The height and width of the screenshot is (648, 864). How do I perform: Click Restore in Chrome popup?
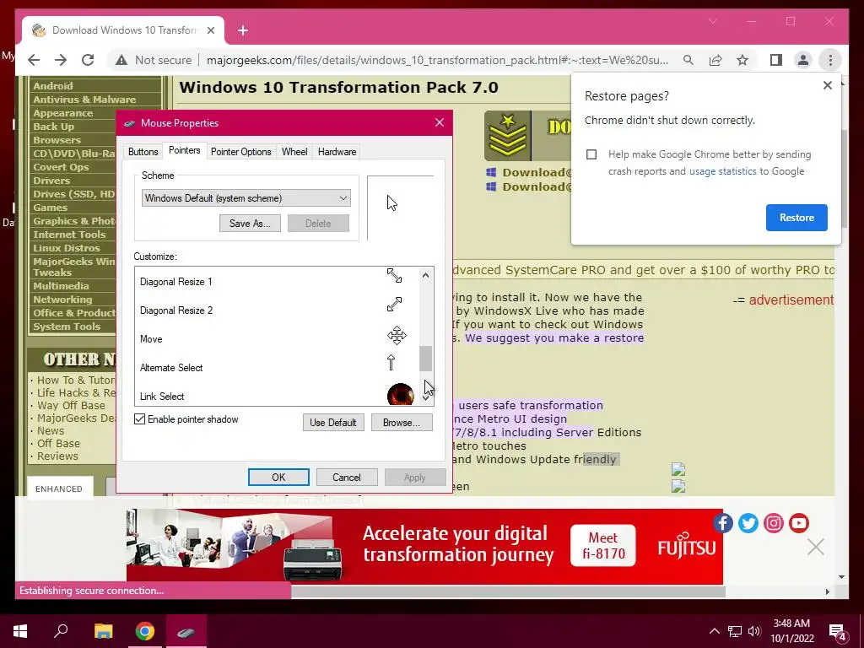pyautogui.click(x=796, y=218)
